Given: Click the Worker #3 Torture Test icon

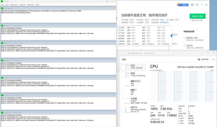Looking at the screenshot, I should point(2,61).
